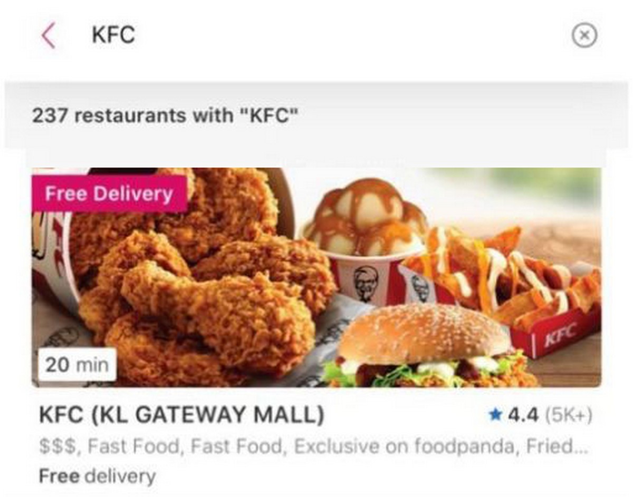Tap the 4.4 rating score

coord(523,416)
